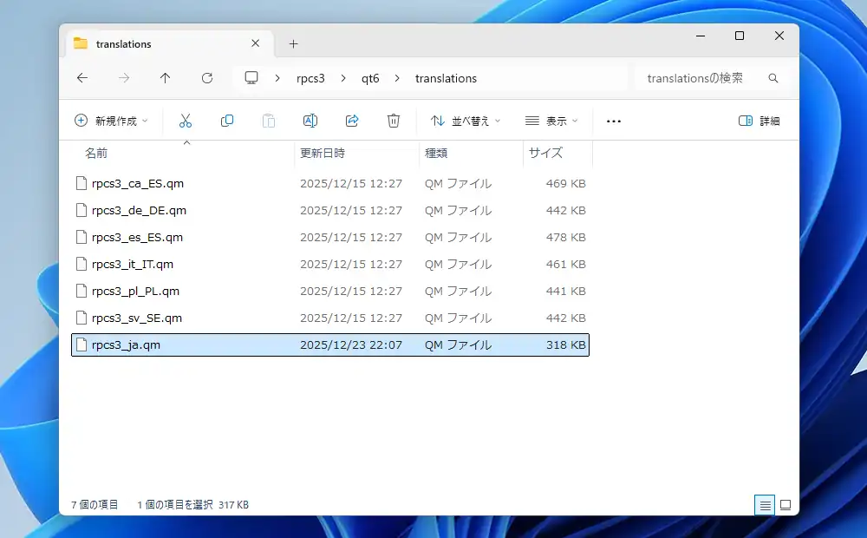
Task: Switch to details view via the status bar icon
Action: tap(764, 504)
